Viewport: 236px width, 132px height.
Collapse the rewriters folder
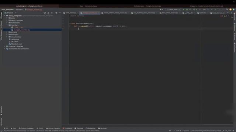tap(7, 25)
